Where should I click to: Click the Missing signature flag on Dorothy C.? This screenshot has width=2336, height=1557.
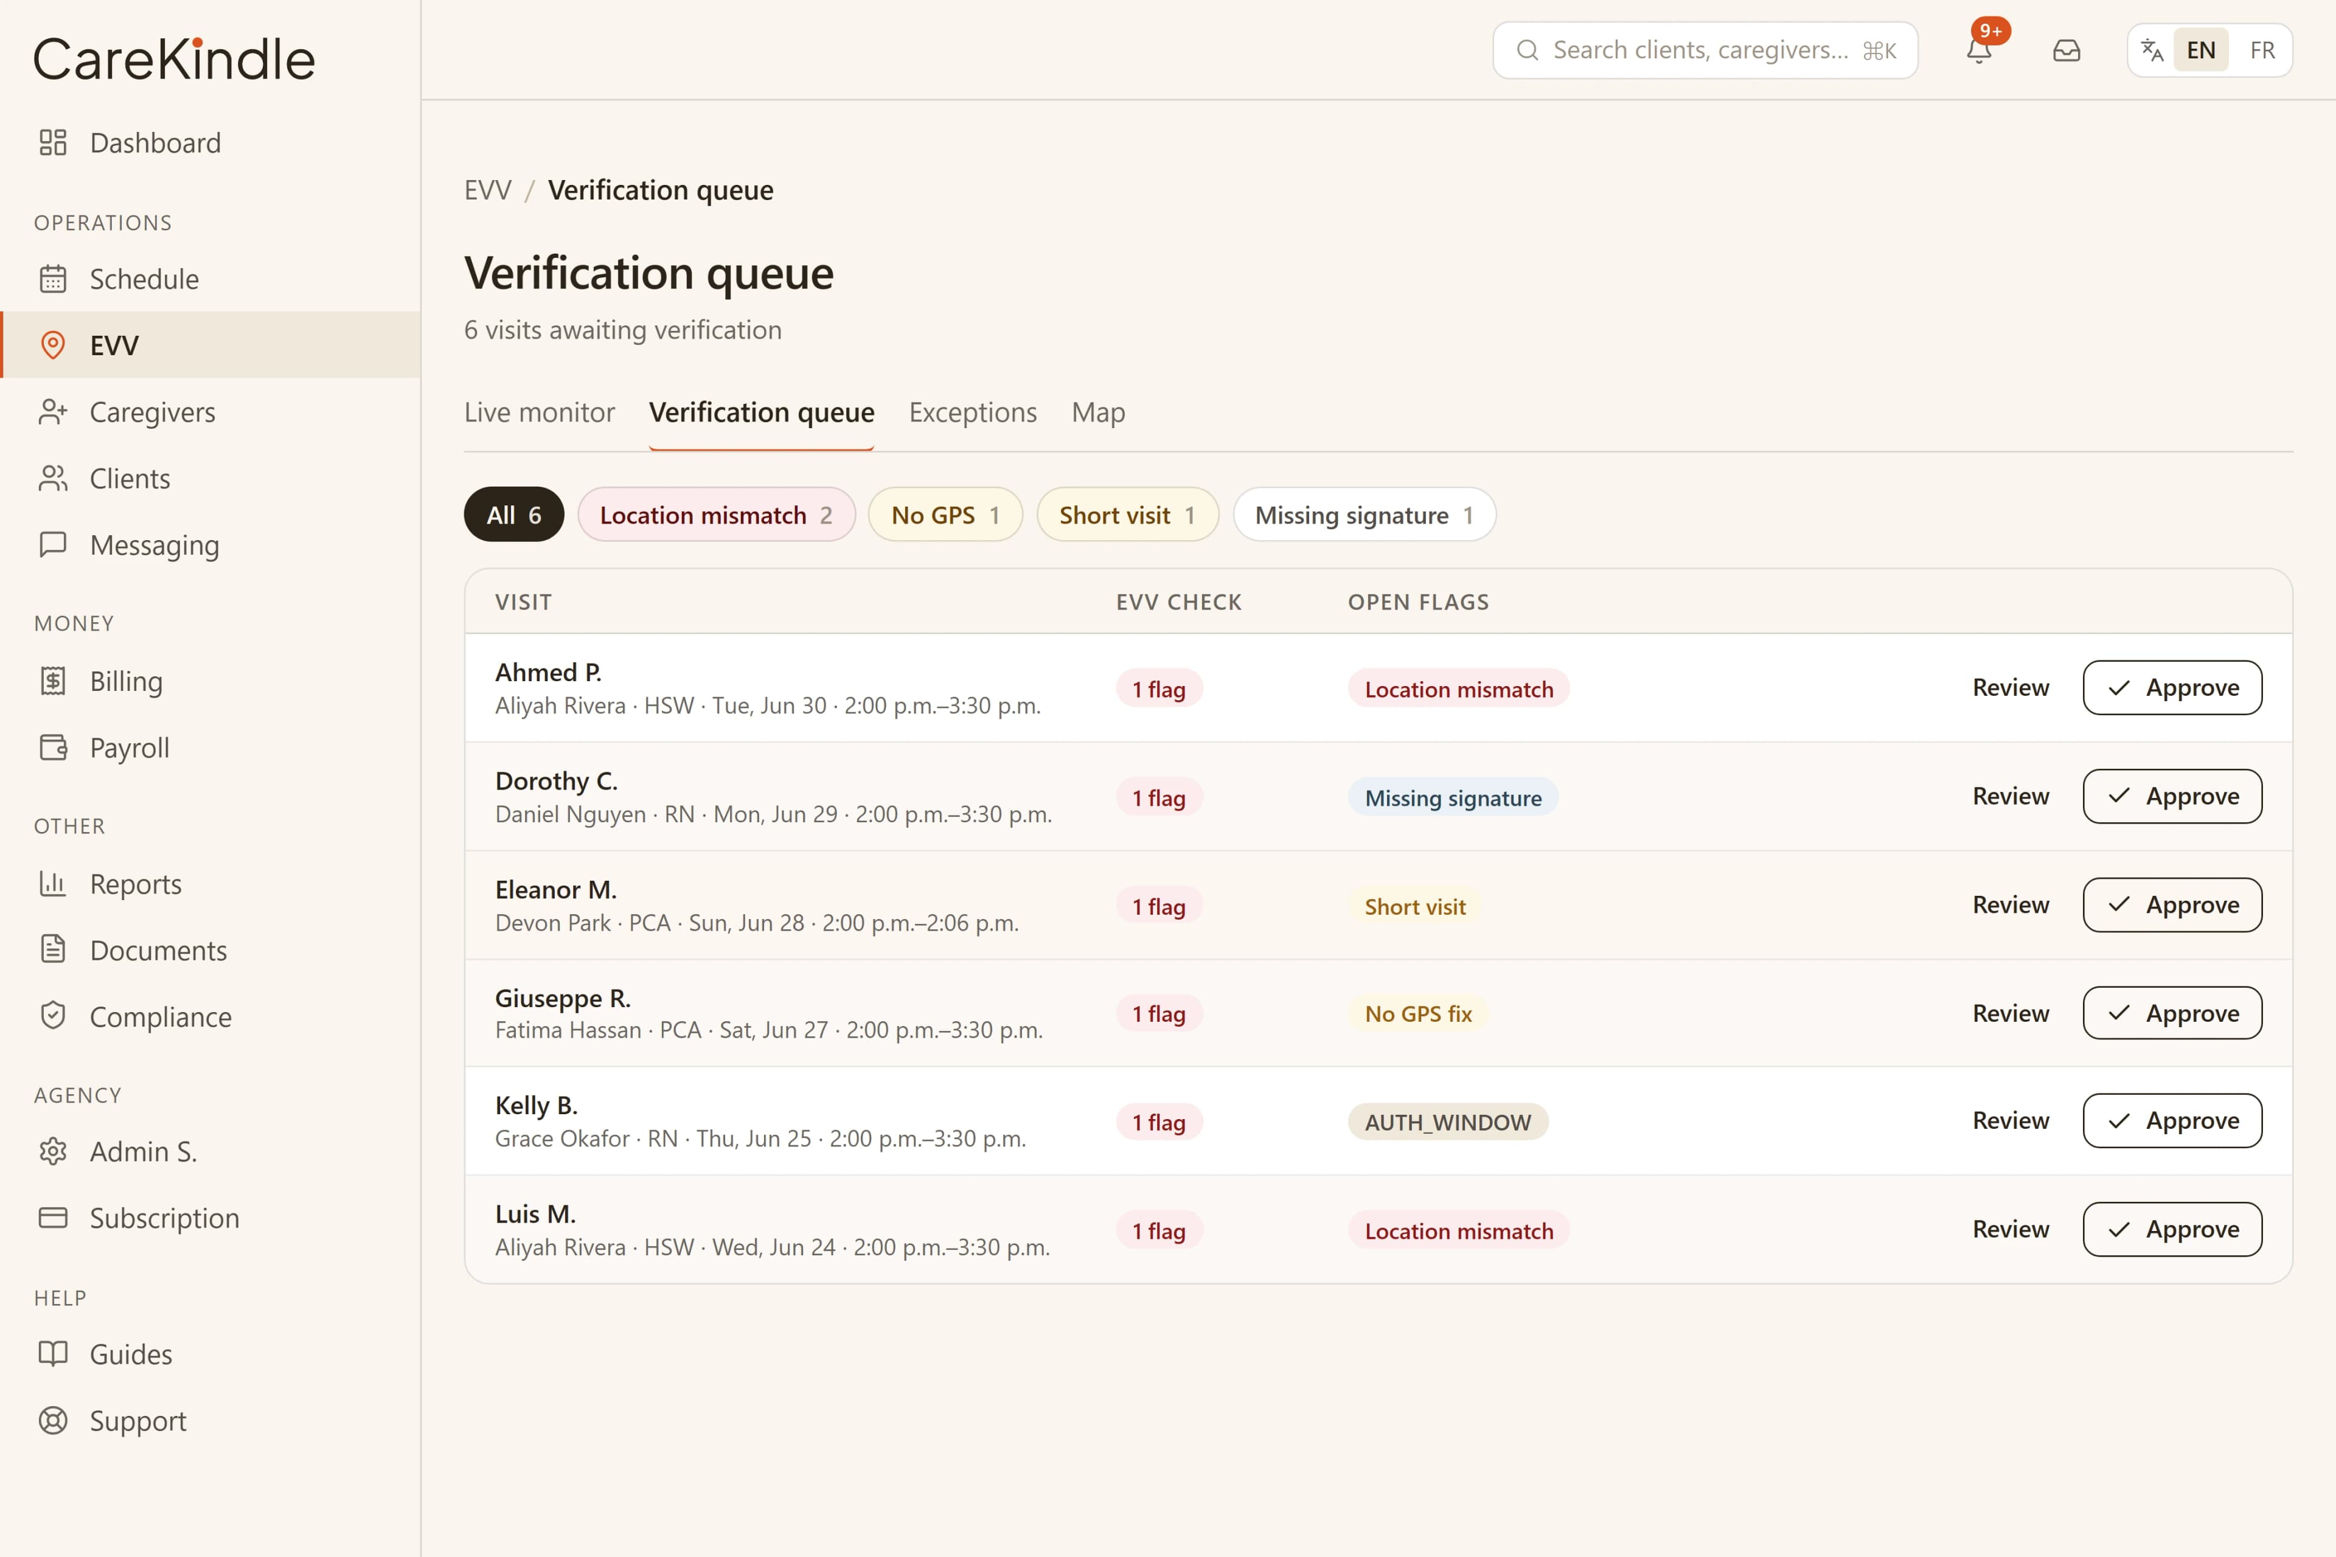pos(1453,797)
